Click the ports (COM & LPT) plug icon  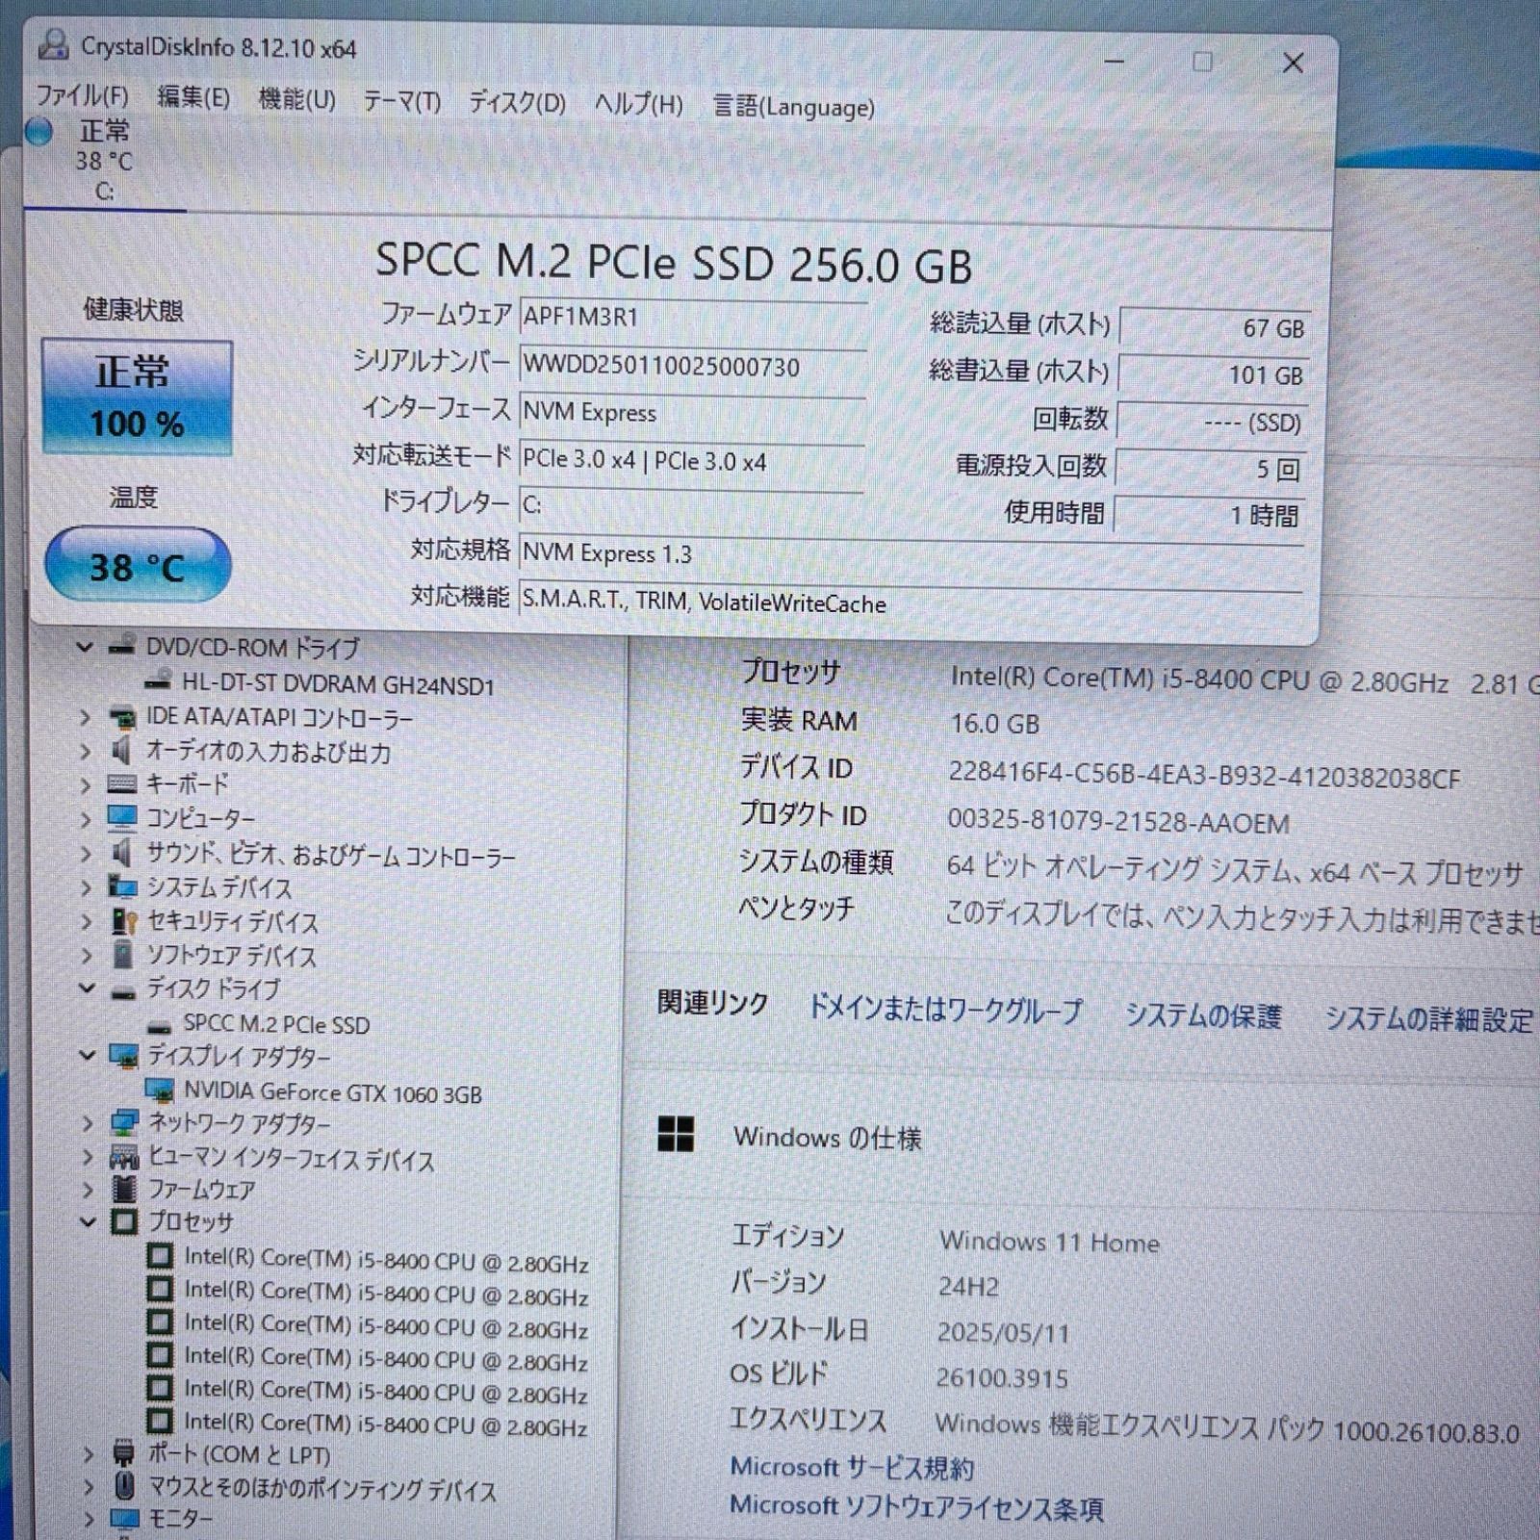pyautogui.click(x=124, y=1453)
